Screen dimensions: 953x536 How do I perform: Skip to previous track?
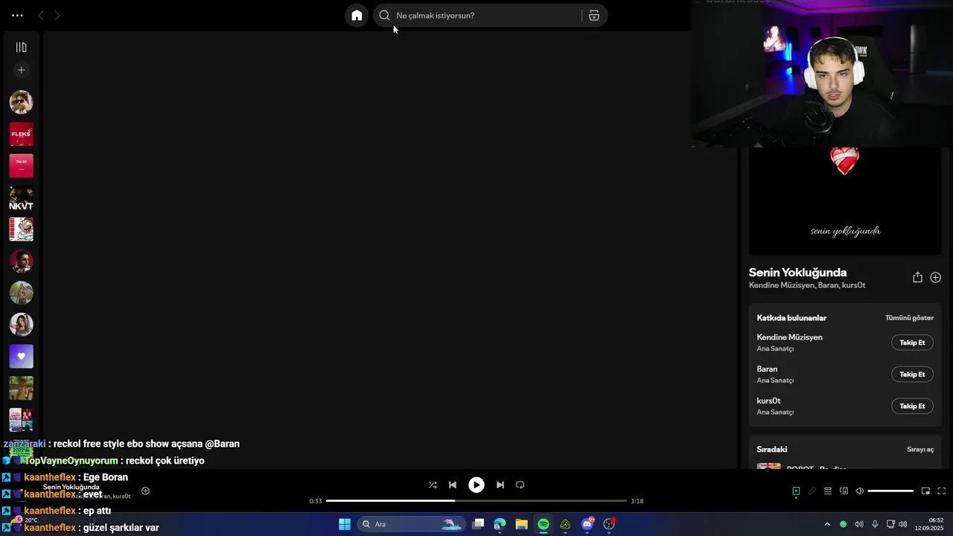(452, 485)
